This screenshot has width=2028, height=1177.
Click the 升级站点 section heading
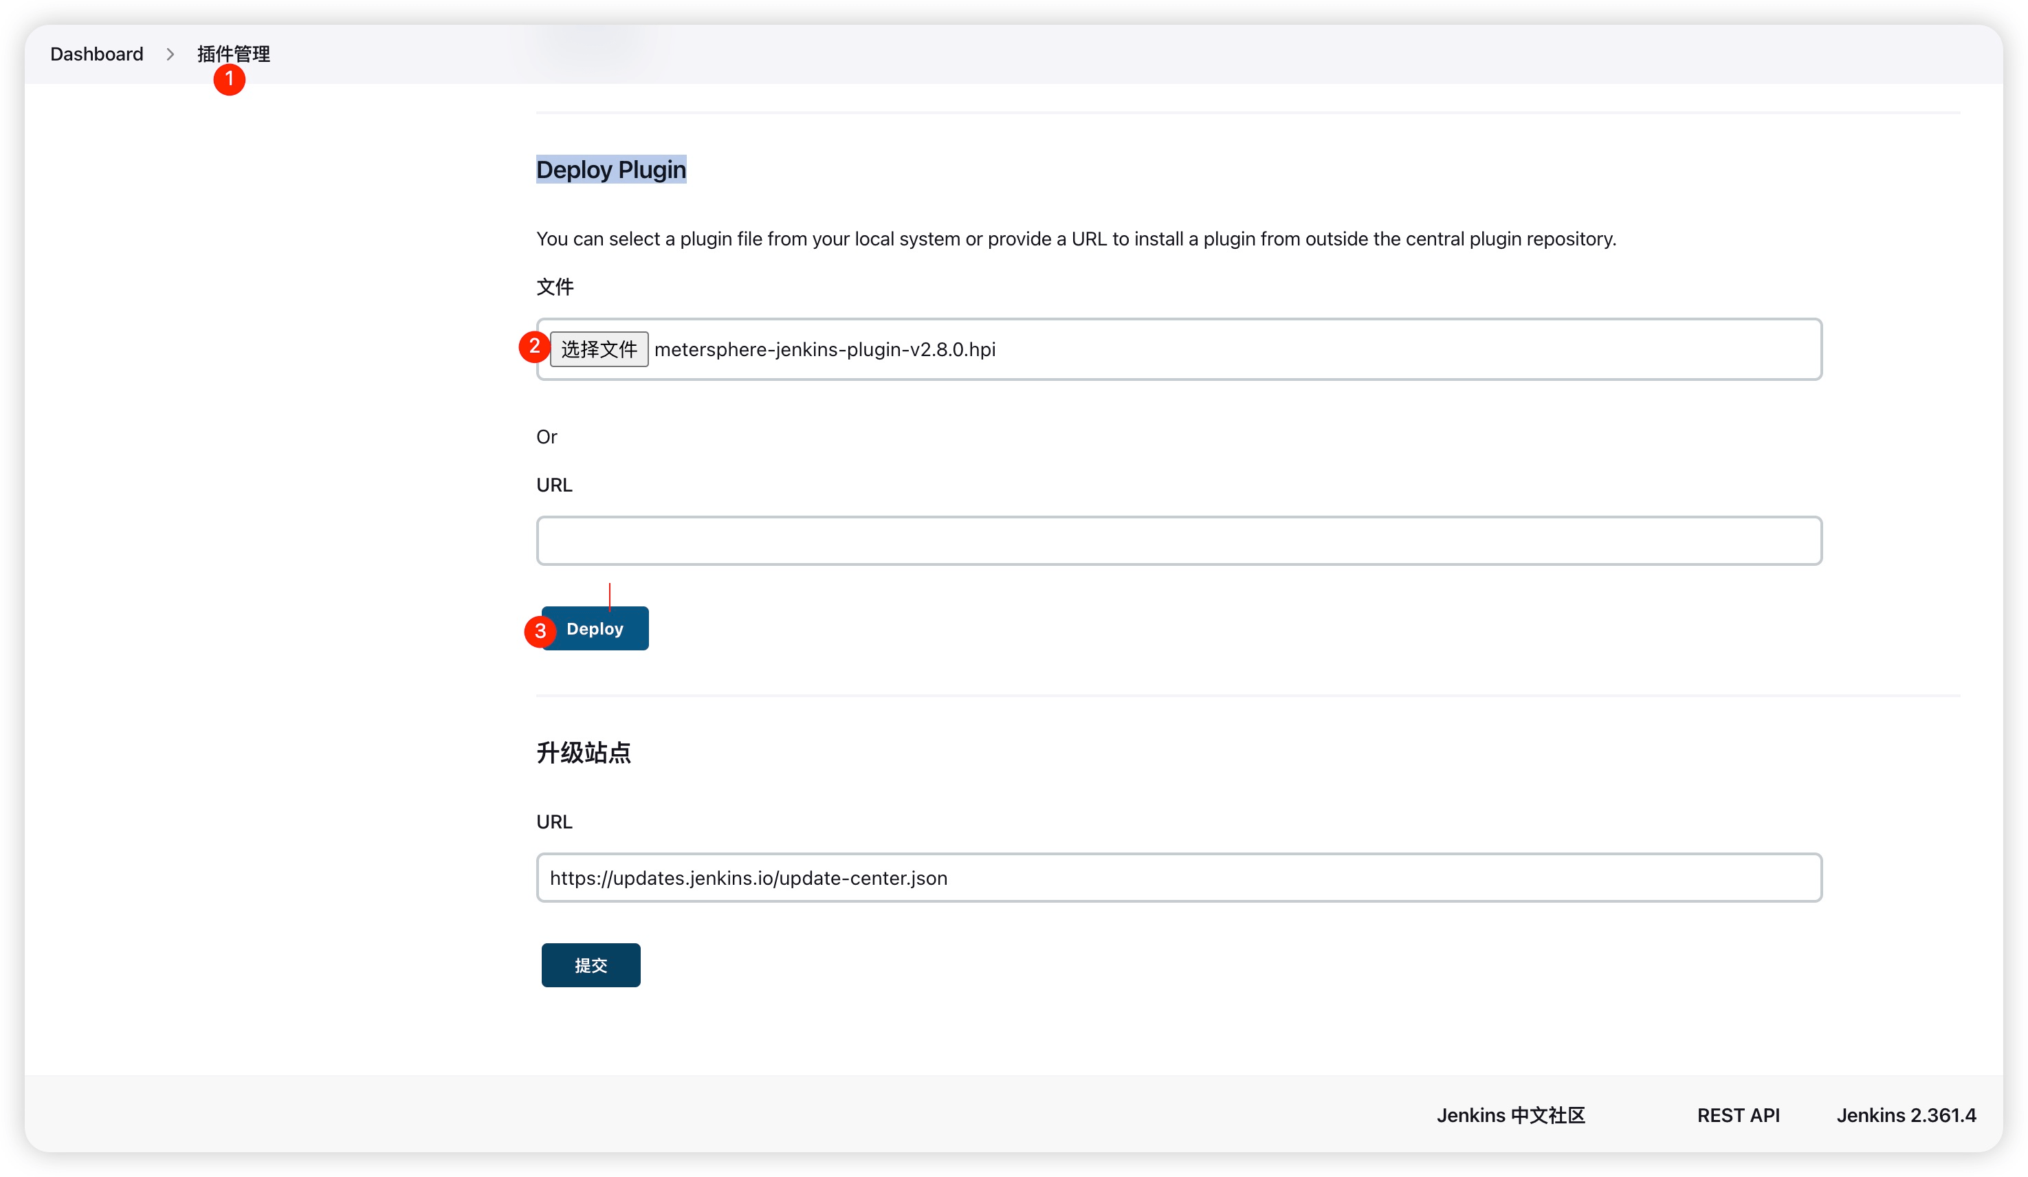[x=584, y=753]
